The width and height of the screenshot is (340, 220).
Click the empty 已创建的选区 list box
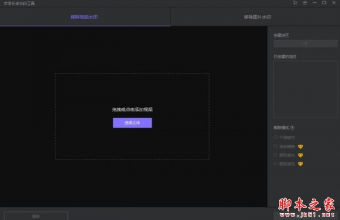pyautogui.click(x=305, y=89)
